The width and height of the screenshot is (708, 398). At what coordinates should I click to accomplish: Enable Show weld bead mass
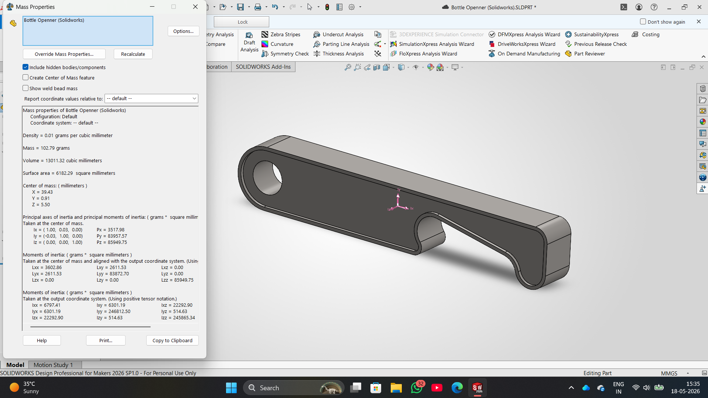pyautogui.click(x=25, y=88)
